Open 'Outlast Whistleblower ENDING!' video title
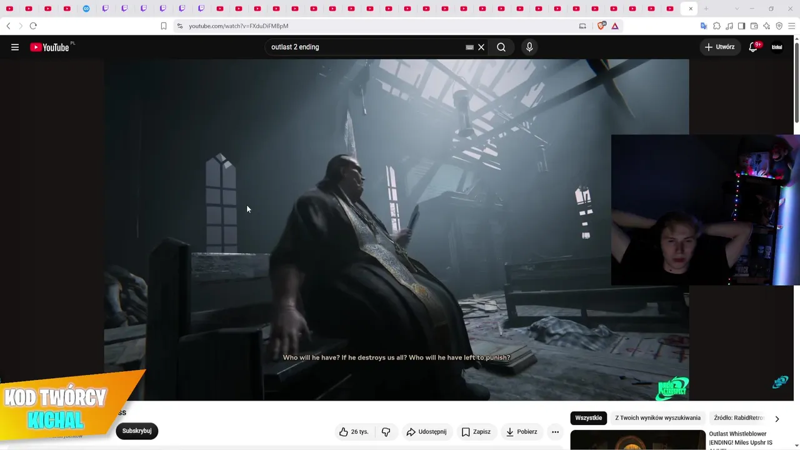800x450 pixels. 741,441
